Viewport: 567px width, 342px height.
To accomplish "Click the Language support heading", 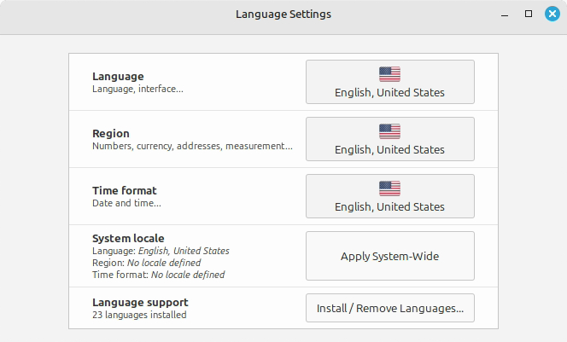I will click(x=140, y=302).
